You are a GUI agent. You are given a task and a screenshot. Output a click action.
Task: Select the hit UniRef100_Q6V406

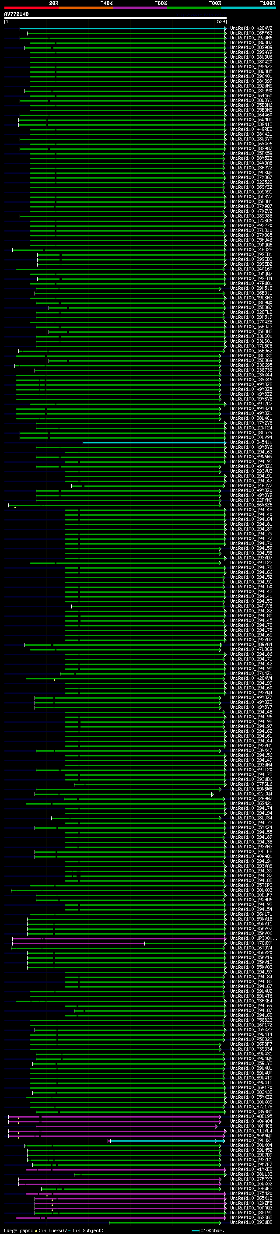[251, 144]
